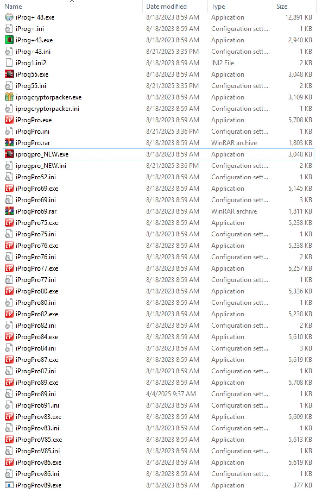Click the file name iProgPro69.ini
The width and height of the screenshot is (322, 494).
coord(36,200)
